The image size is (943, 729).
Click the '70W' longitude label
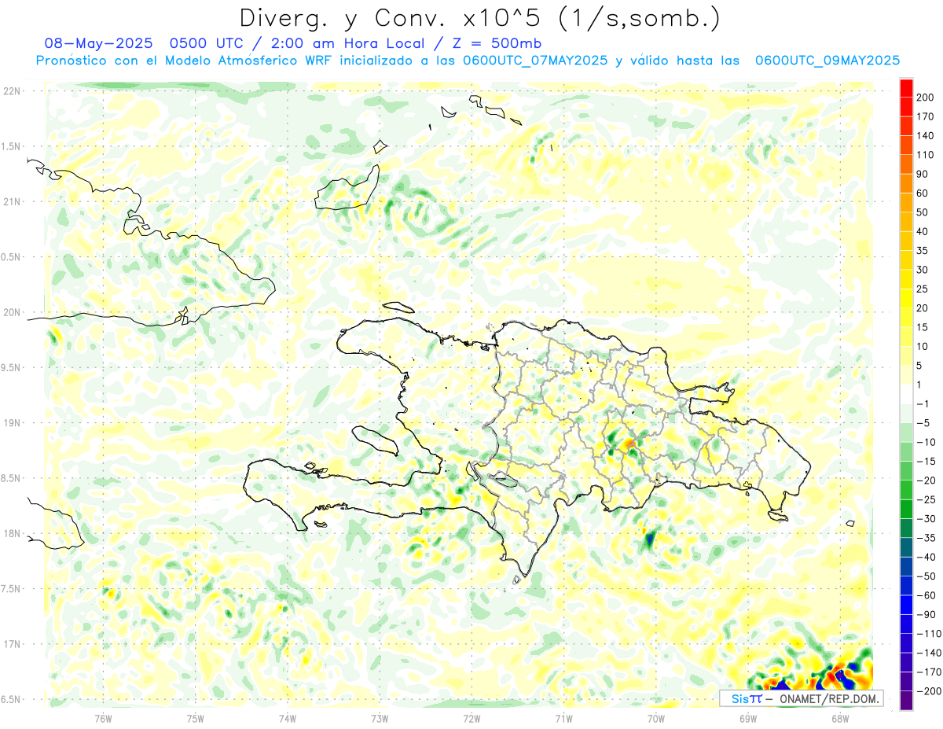(x=656, y=718)
